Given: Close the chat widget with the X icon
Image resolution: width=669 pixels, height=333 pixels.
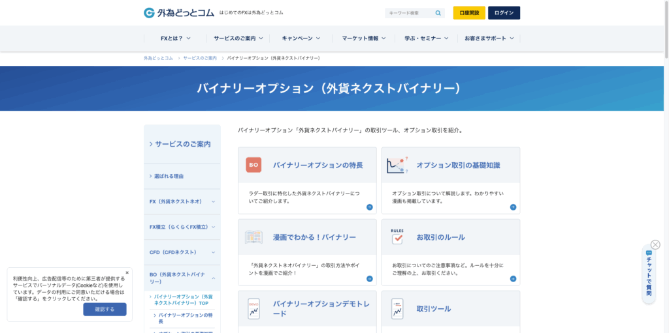Looking at the screenshot, I should tap(655, 244).
